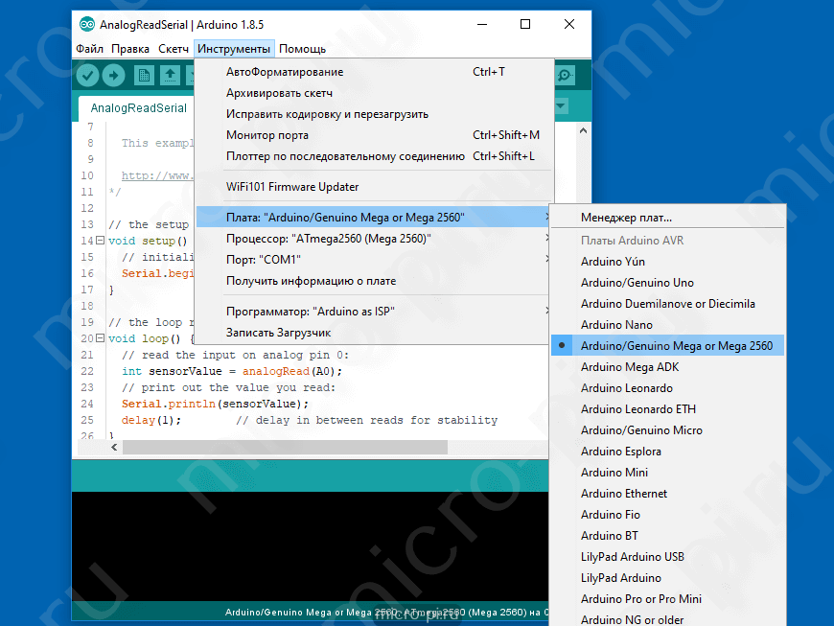Click the Open sketch up-arrow icon
This screenshot has height=626, width=834.
click(171, 76)
